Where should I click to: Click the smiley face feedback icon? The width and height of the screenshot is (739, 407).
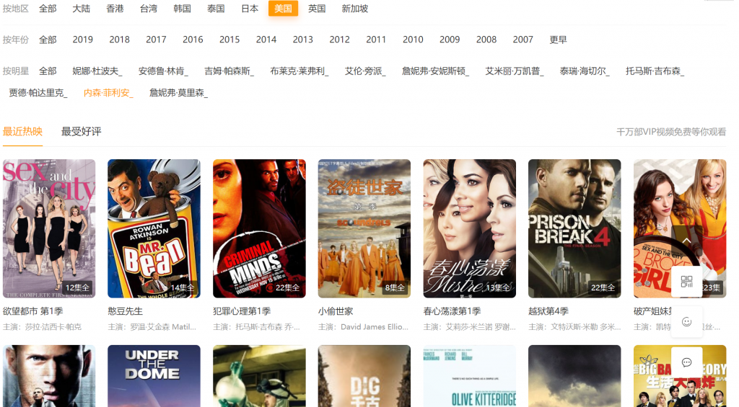click(x=686, y=322)
